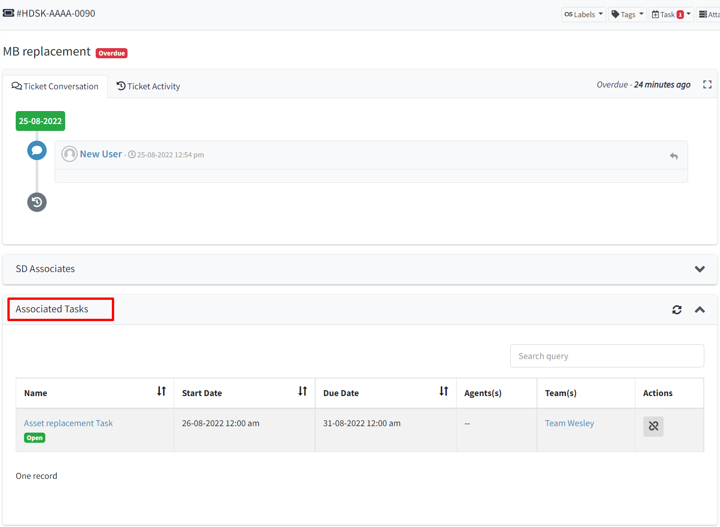Viewport: 720px width, 527px height.
Task: Click the Overdue status badge
Action: coord(111,53)
